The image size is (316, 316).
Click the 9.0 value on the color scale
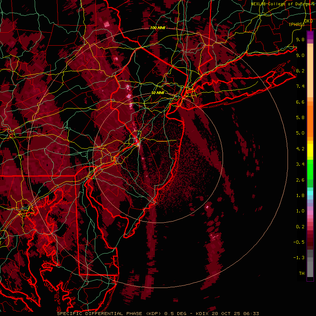coord(300,55)
